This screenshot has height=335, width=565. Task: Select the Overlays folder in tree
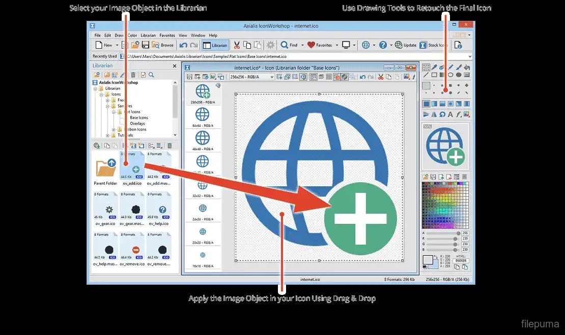(137, 123)
